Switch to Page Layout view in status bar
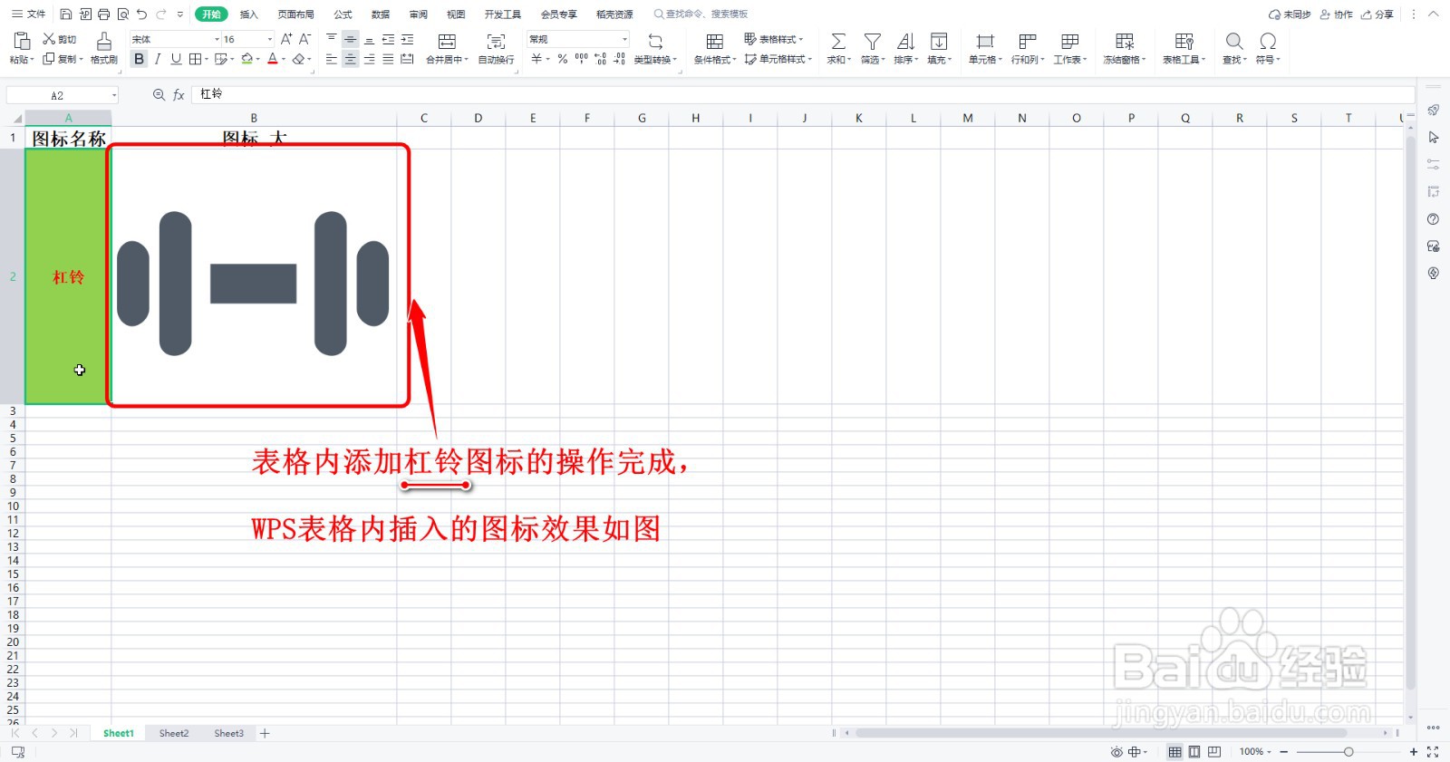The width and height of the screenshot is (1450, 762). coord(1194,752)
